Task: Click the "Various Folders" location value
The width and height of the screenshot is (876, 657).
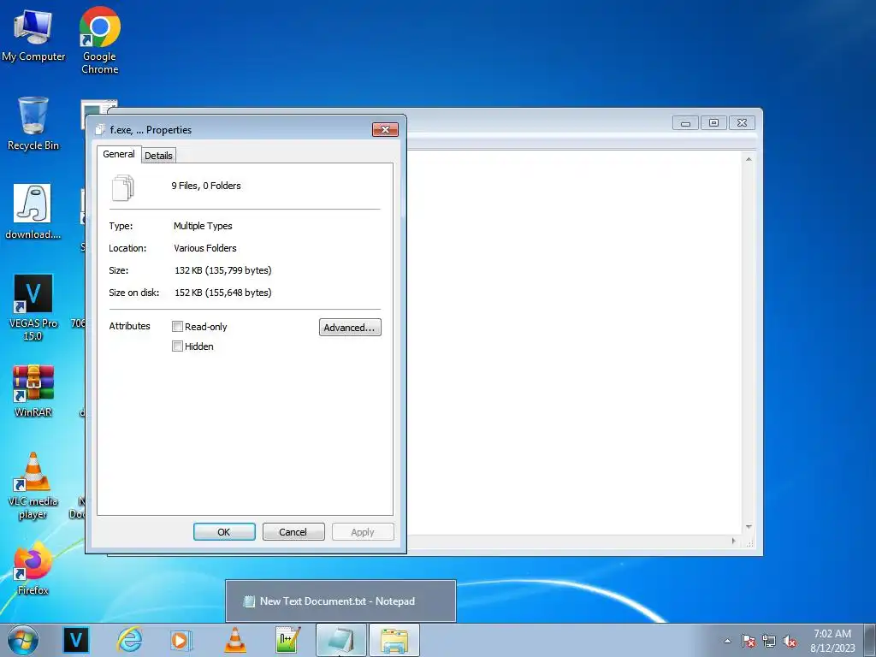Action: [205, 248]
